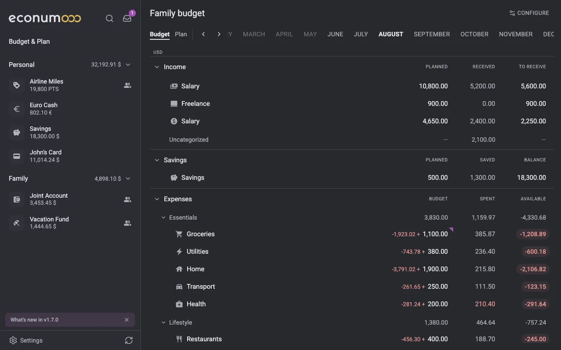Click Home available amount -2,106.82
The width and height of the screenshot is (561, 350).
[533, 269]
